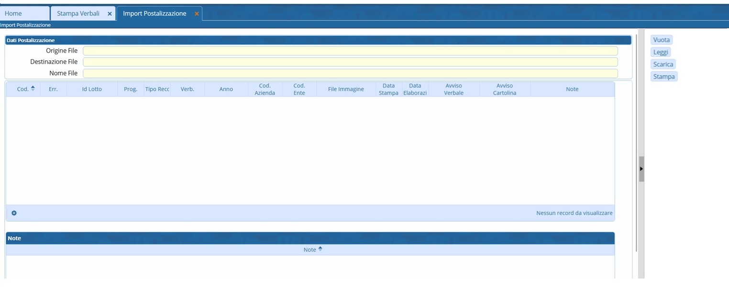Click into the Destinazione File field
This screenshot has width=729, height=290.
point(350,62)
